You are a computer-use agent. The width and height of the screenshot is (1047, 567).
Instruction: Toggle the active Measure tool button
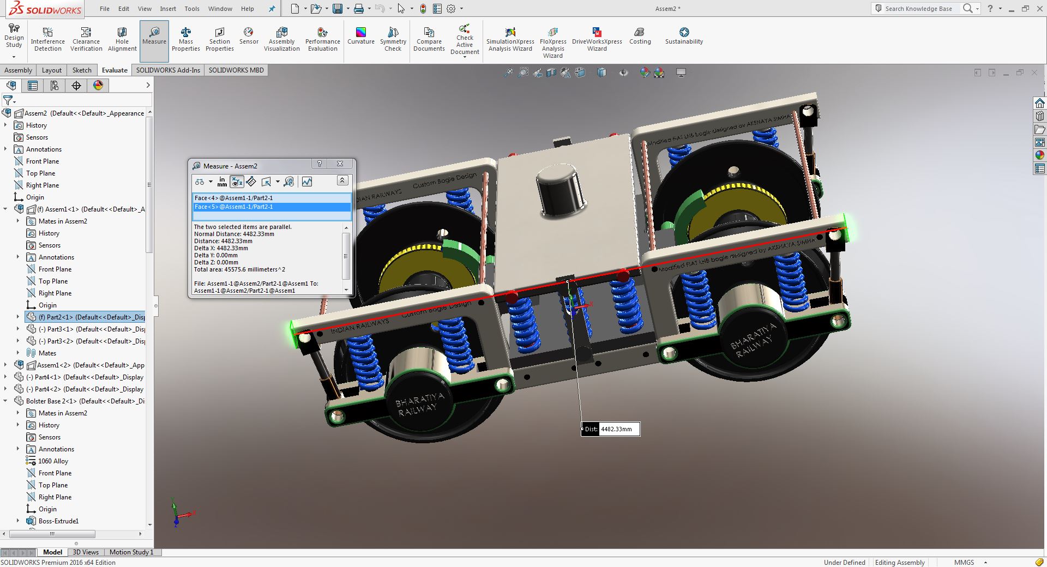point(154,41)
